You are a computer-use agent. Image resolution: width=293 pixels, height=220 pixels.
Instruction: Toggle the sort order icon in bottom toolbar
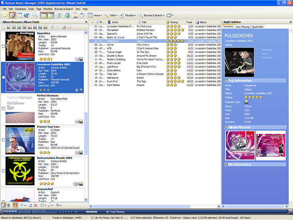pyautogui.click(x=15, y=205)
